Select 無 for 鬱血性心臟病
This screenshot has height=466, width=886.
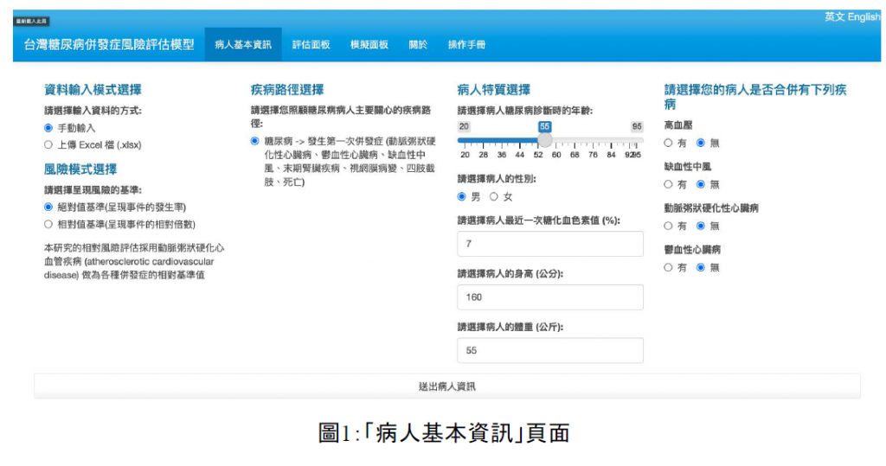(702, 268)
